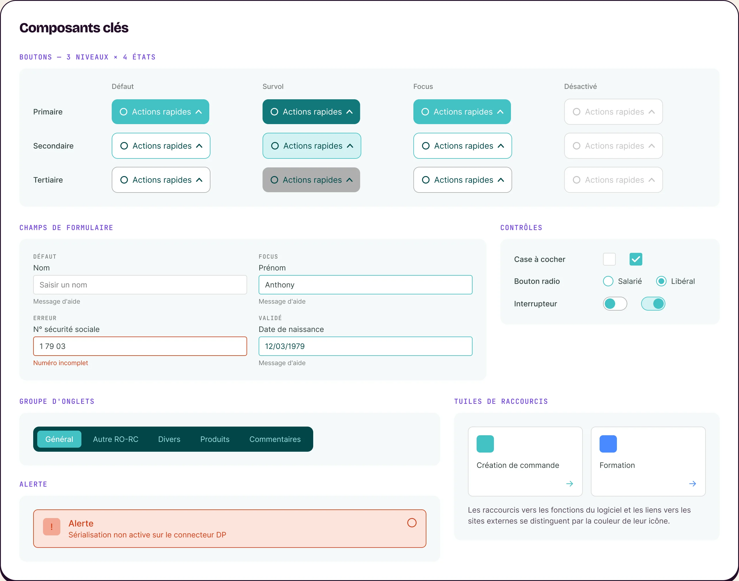The image size is (739, 581).
Task: Open the Création de commande shortcut tile
Action: coord(525,462)
